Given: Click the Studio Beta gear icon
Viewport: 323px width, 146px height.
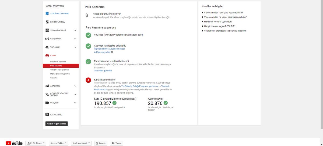Looking at the screenshot, I should [x=47, y=13].
